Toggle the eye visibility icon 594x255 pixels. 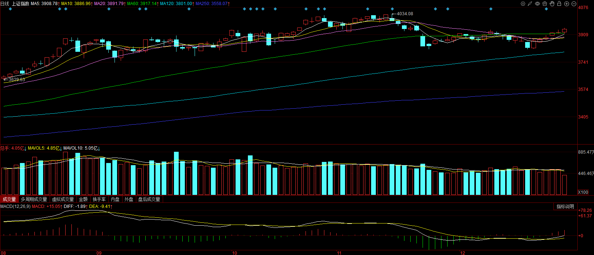pos(537,4)
